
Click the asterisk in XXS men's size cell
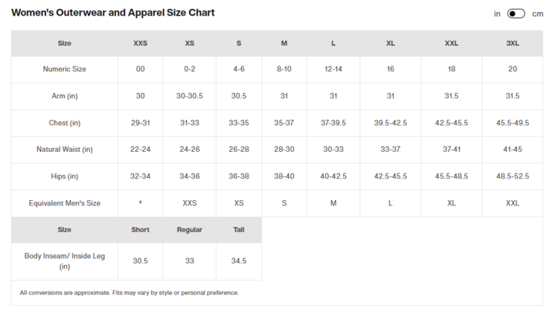point(140,203)
